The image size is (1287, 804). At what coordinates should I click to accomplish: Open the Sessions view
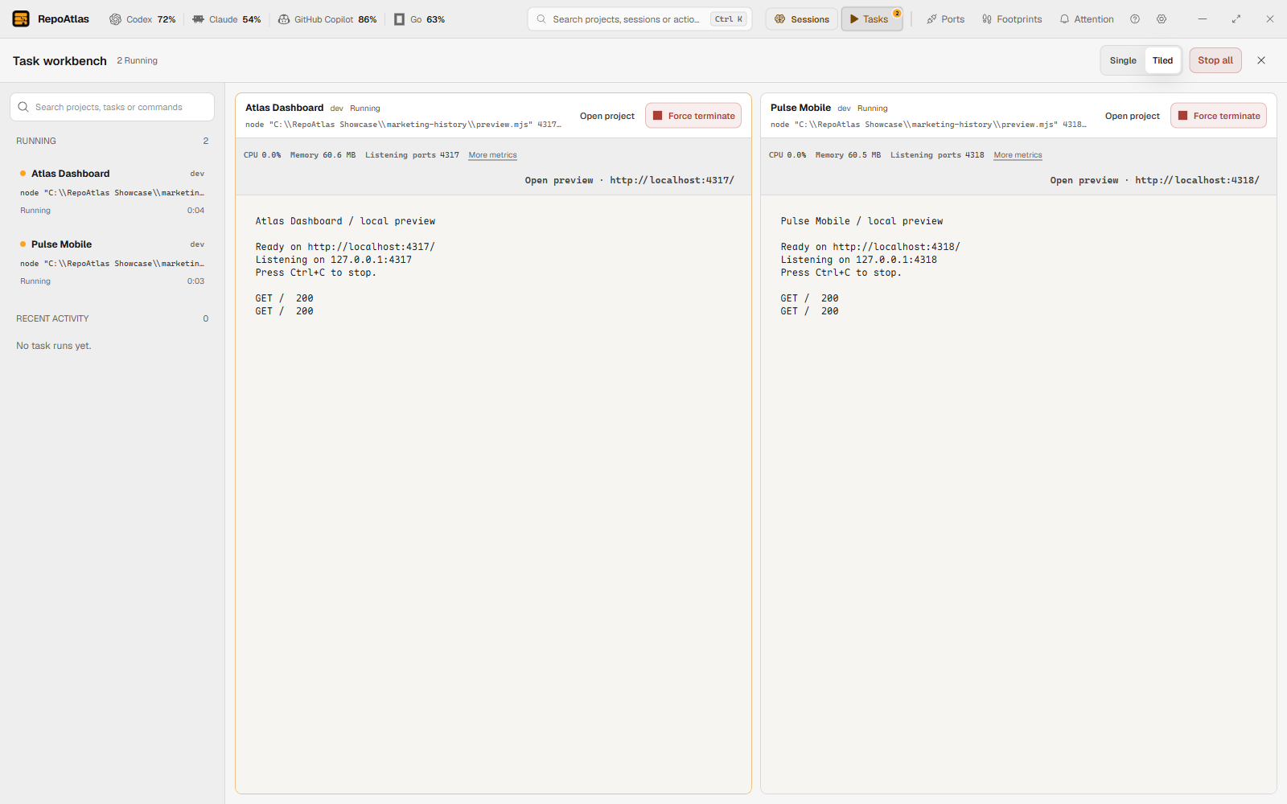click(802, 19)
